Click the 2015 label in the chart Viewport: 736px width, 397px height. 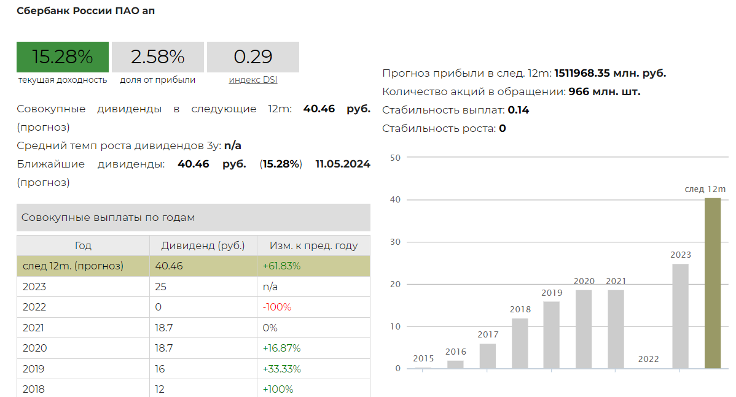(423, 358)
